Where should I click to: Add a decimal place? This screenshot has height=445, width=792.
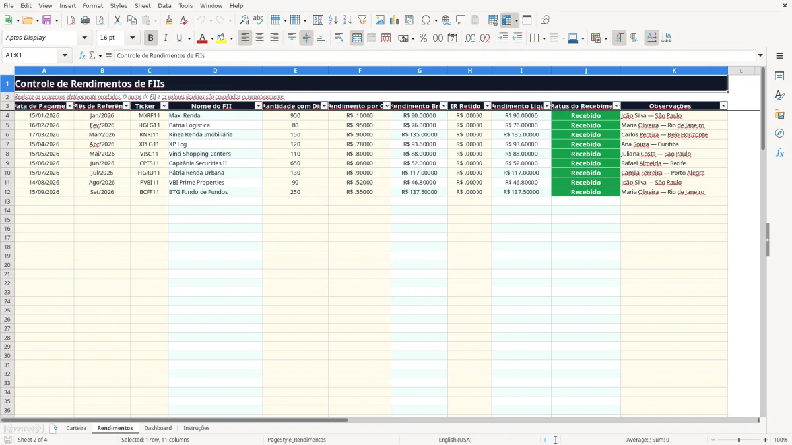(470, 38)
